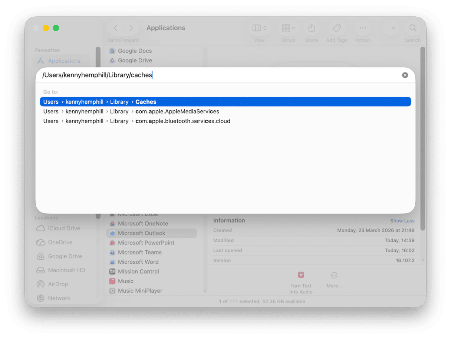451x340 pixels.
Task: Click the Search icon in the toolbar
Action: (412, 28)
